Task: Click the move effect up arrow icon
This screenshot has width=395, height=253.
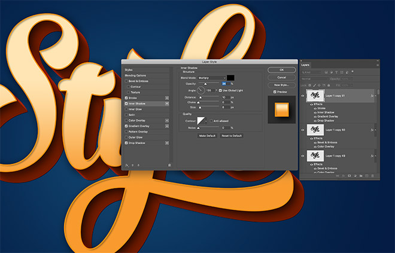Action: click(133, 164)
